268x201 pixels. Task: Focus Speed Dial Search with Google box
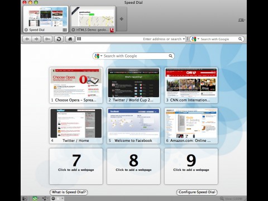[133, 56]
